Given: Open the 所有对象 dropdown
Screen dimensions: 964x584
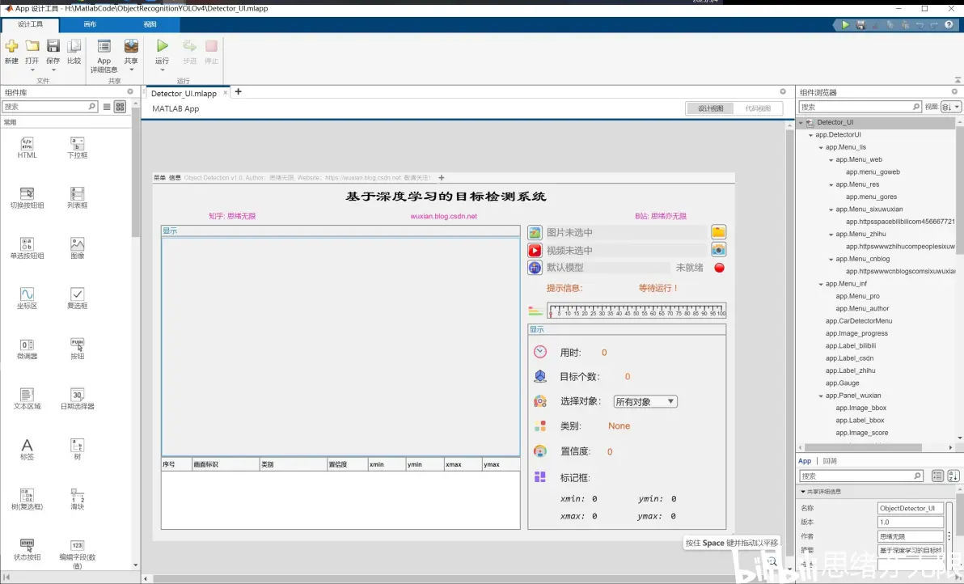Looking at the screenshot, I should [x=645, y=401].
